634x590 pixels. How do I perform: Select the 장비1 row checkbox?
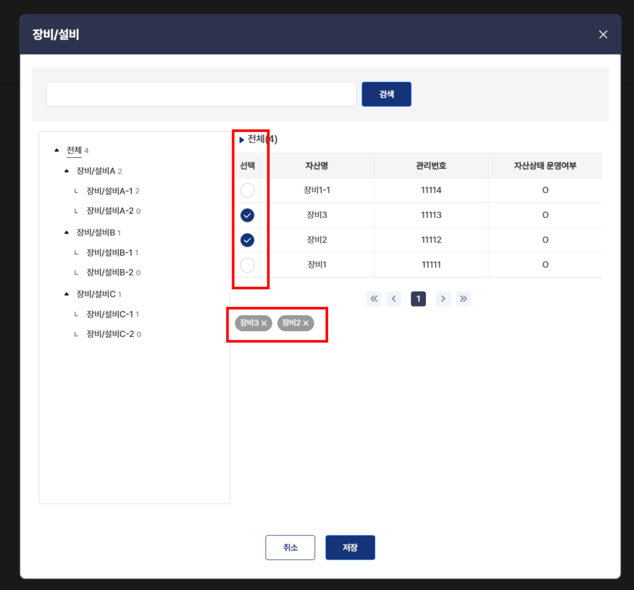[x=248, y=265]
